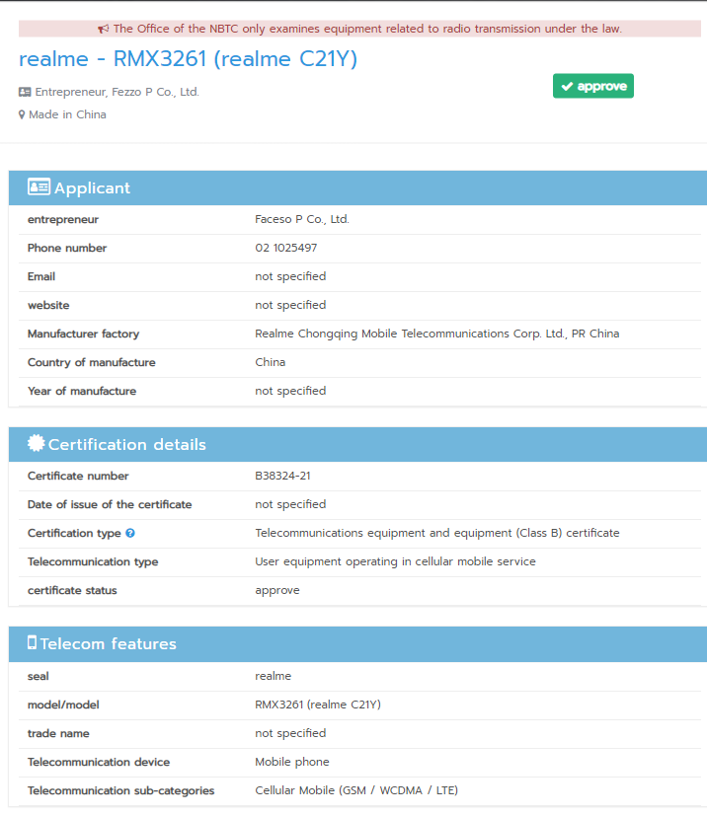This screenshot has width=707, height=816.
Task: Click the certificate icon in Certification details header
Action: click(x=37, y=444)
